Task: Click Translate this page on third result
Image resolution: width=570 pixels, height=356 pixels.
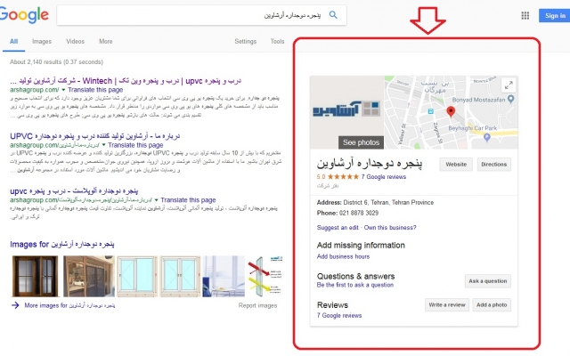Action: coord(188,200)
